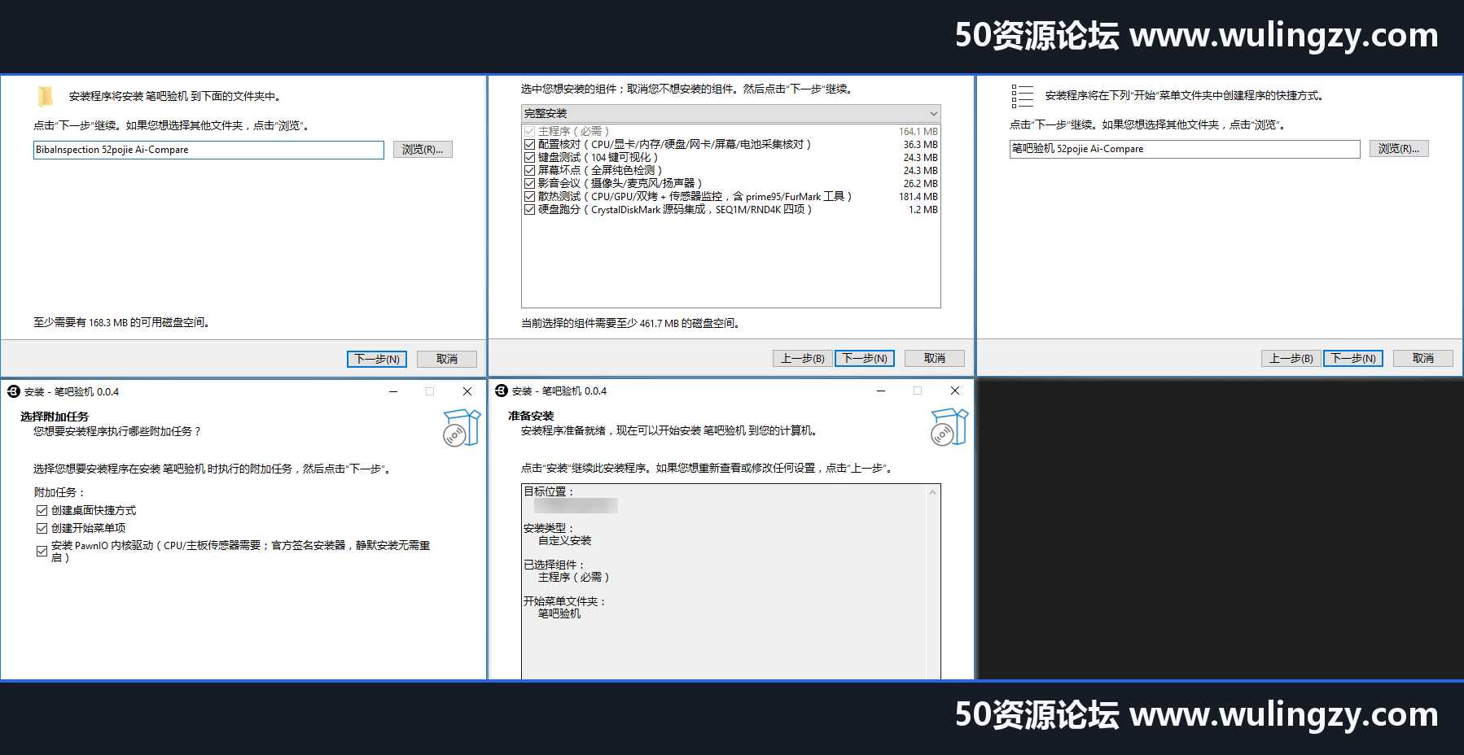Click 笔吧验机 under 开始菜单文件夹
This screenshot has width=1464, height=755.
pos(559,613)
